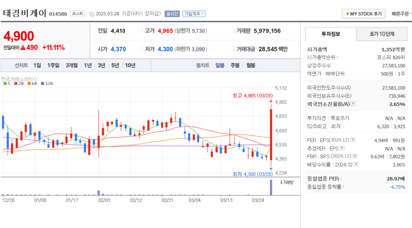412x228 pixels.
Task: Click the 동일업종 PER value 28.97배
Action: point(396,179)
